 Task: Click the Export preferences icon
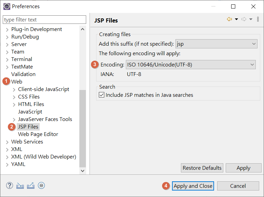click(31, 186)
